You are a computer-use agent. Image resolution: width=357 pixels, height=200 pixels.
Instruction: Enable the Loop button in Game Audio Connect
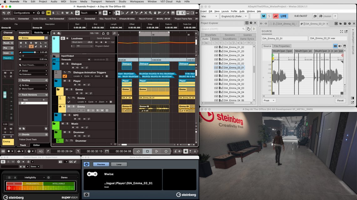click(x=119, y=164)
